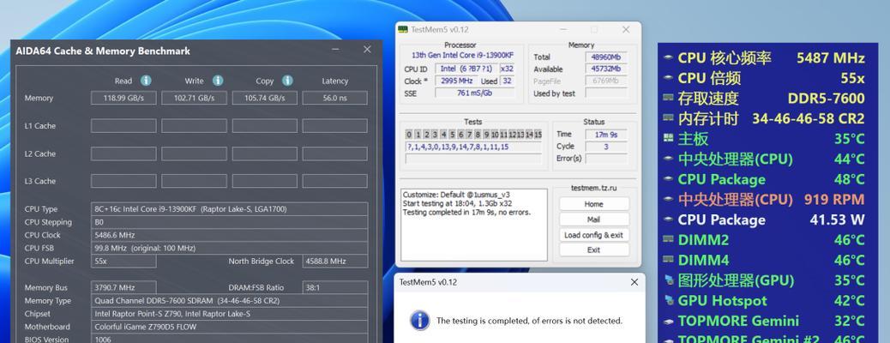The height and width of the screenshot is (343, 890).
Task: Close the TestMem5 completion dialog
Action: click(x=634, y=282)
